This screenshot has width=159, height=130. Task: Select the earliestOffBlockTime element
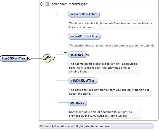pyautogui.click(x=84, y=36)
